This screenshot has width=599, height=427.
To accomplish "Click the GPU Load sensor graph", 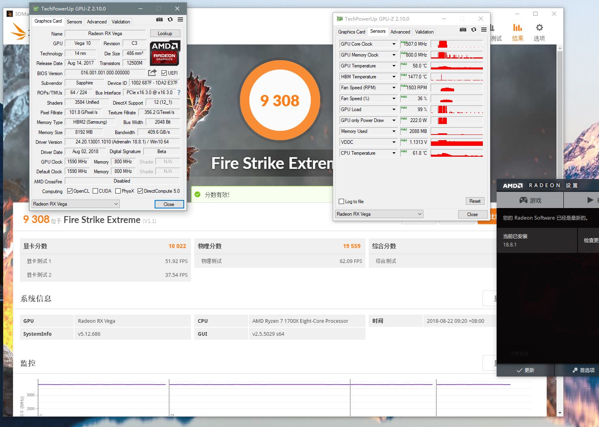I will tap(457, 109).
